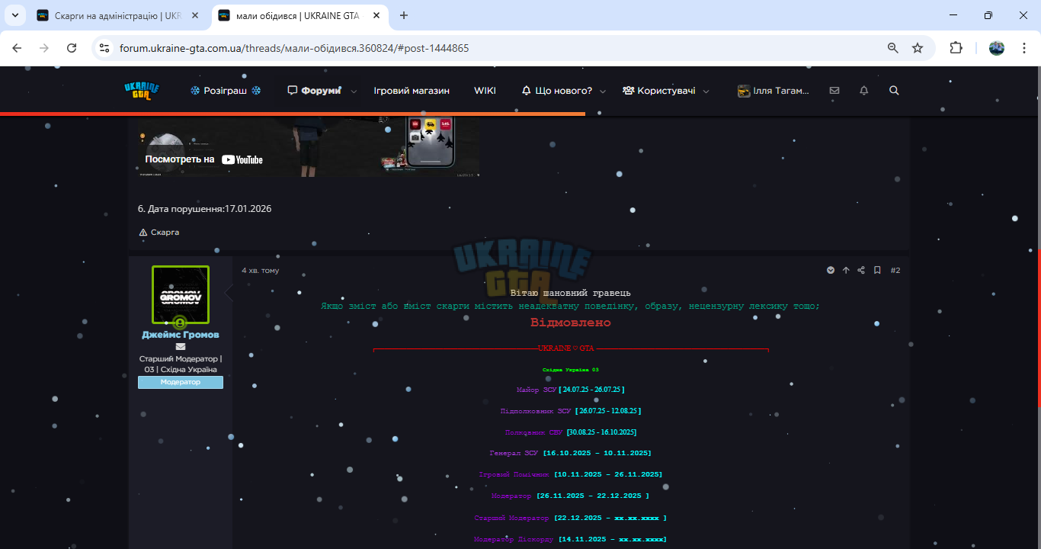Click the Модератор Діскорду line
Image resolution: width=1041 pixels, height=549 pixels.
pyautogui.click(x=571, y=539)
